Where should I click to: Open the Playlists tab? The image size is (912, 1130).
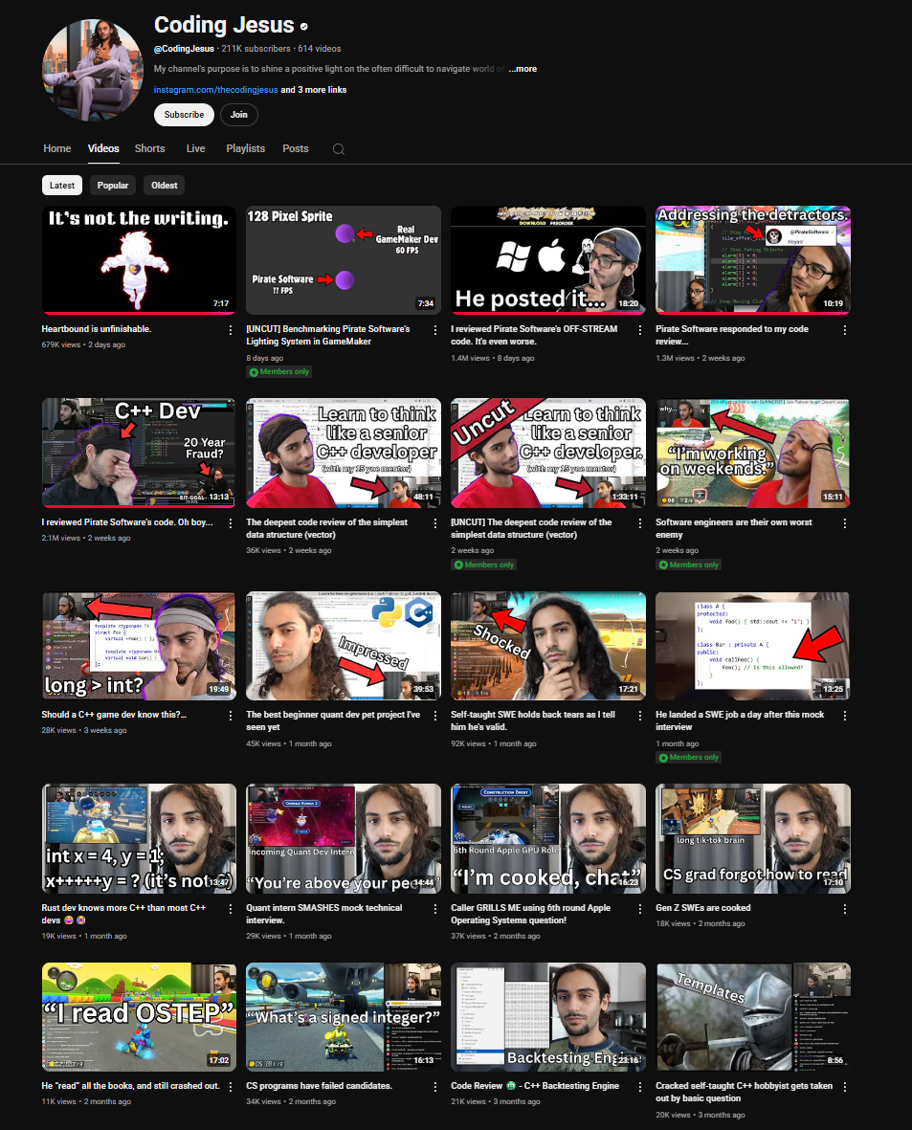coord(245,148)
